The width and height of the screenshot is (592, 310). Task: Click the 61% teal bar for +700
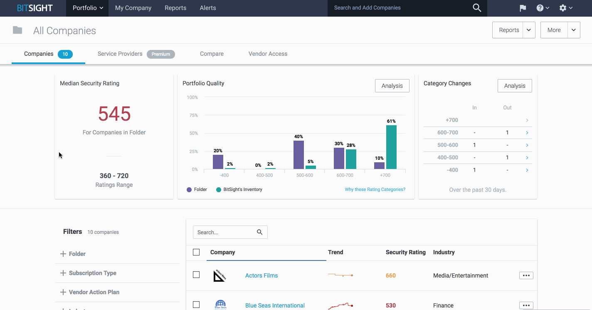point(391,147)
